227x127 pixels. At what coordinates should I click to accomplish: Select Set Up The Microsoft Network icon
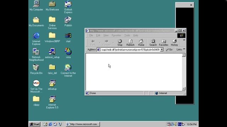click(x=36, y=86)
